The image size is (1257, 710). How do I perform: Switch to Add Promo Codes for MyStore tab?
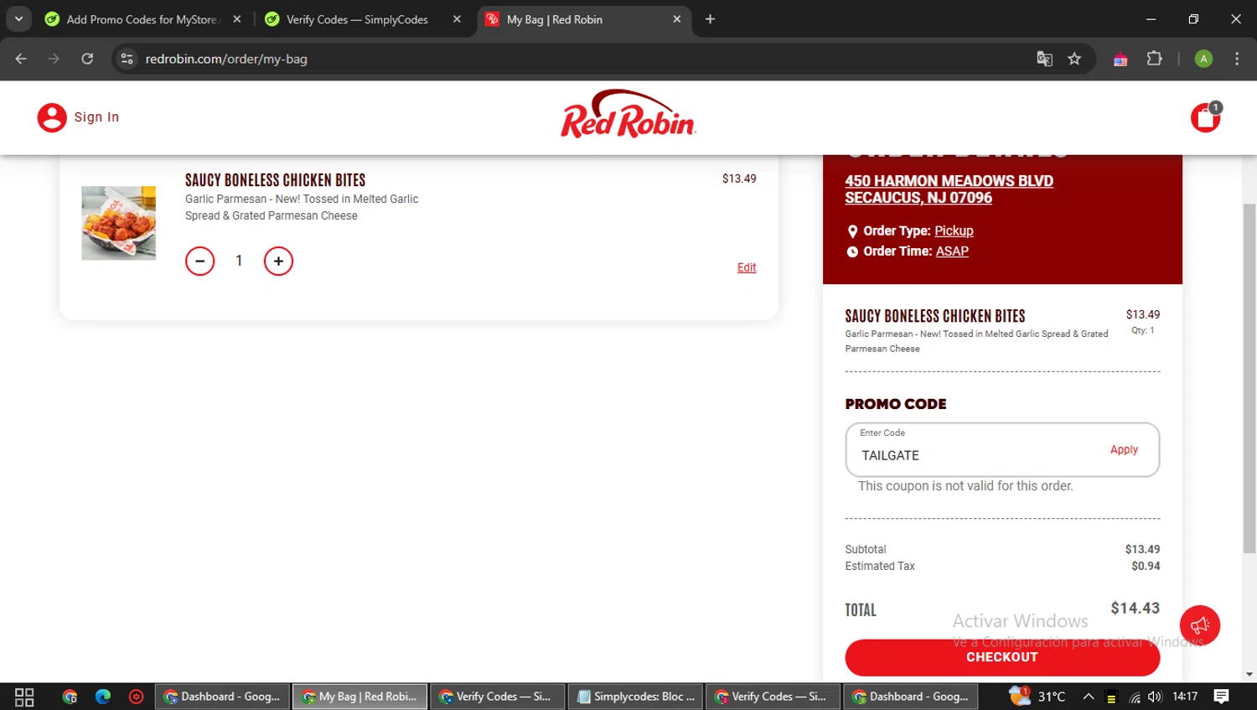click(142, 19)
